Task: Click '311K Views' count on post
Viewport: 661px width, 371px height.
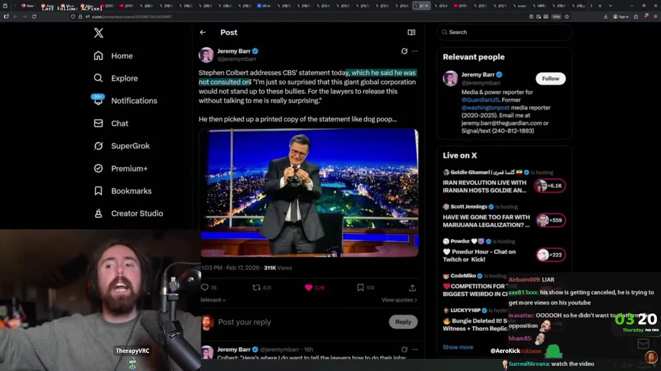Action: (278, 268)
